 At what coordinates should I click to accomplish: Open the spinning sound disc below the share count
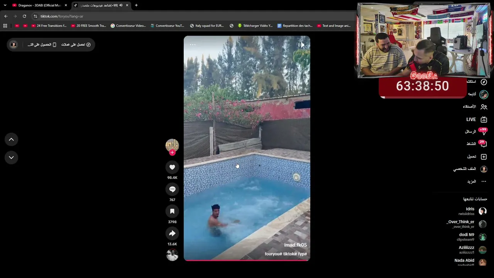pos(172,255)
